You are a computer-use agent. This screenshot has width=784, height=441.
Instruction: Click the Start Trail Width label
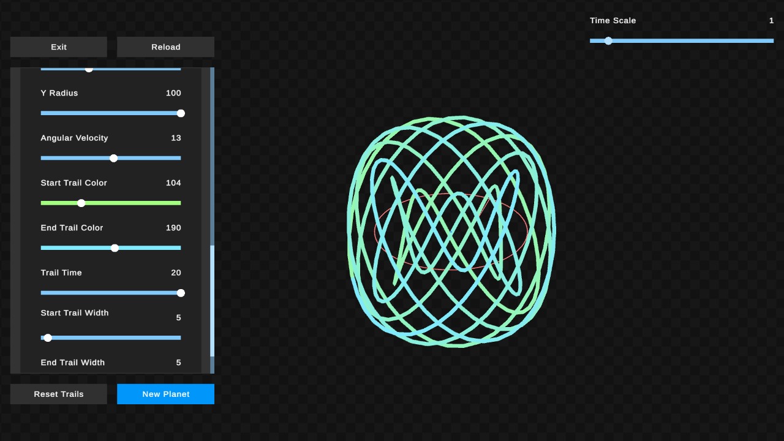pos(75,313)
